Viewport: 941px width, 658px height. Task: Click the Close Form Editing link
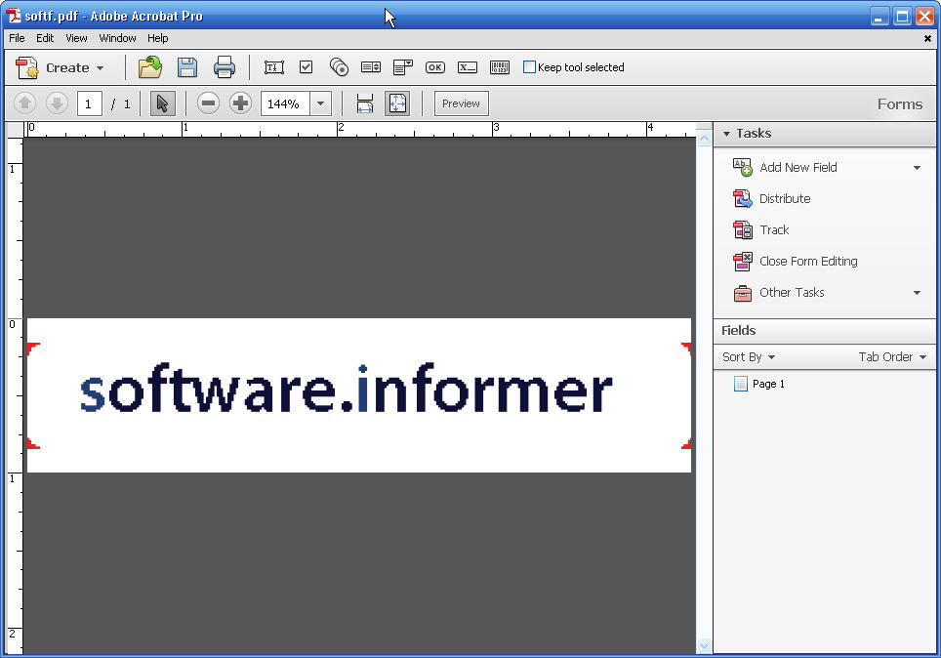click(808, 262)
